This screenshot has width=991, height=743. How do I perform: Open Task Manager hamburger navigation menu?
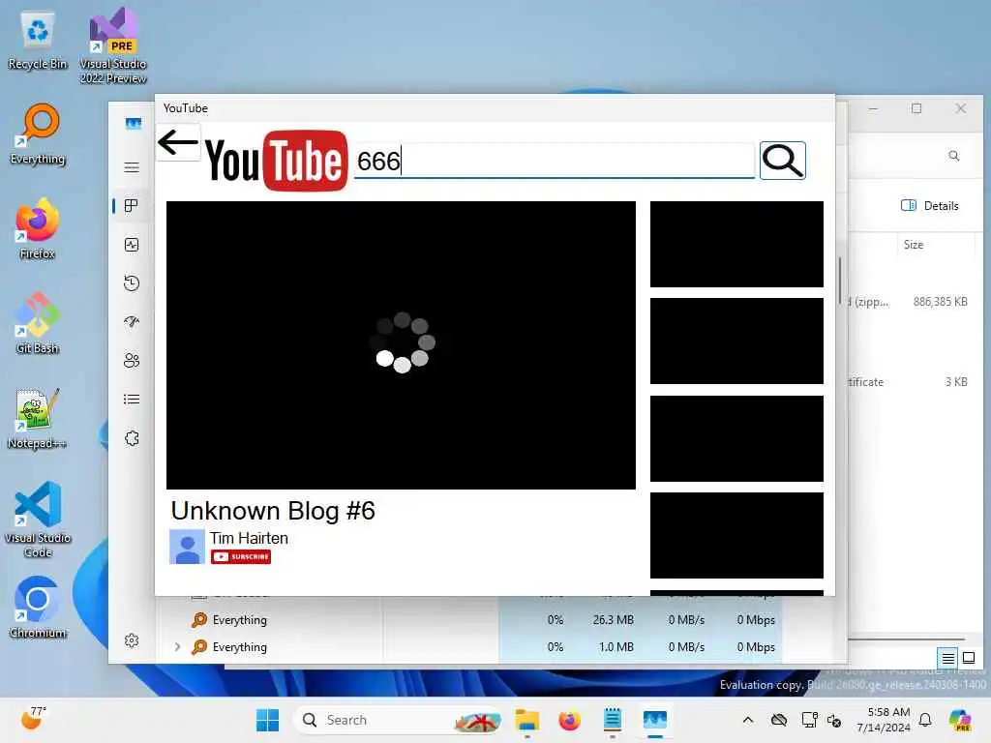[x=132, y=167]
